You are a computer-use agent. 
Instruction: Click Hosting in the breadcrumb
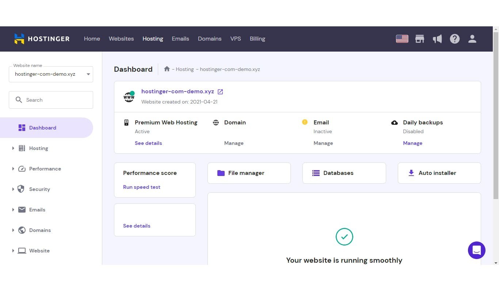tap(185, 69)
